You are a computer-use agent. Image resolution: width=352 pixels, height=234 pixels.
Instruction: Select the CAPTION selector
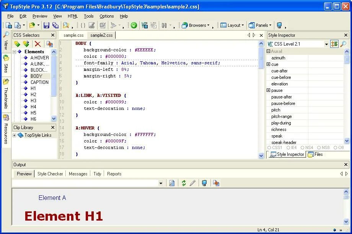39,82
